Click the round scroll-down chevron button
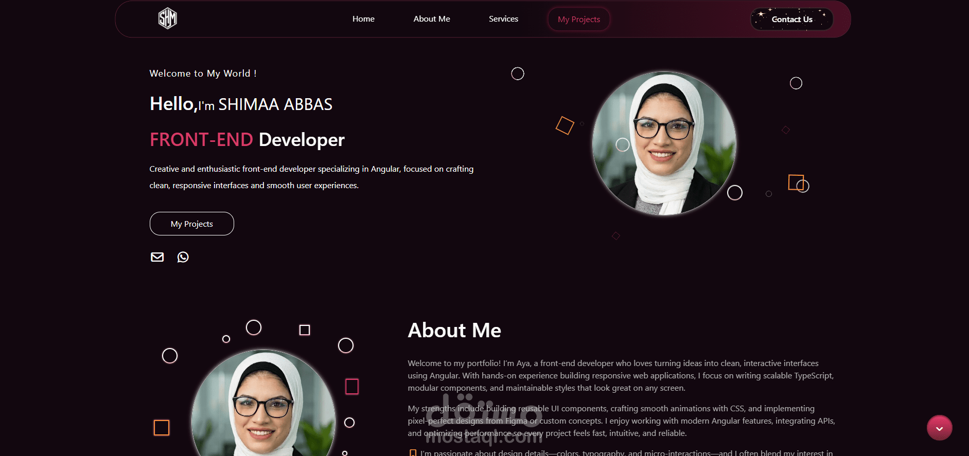Screen dimensions: 969x456 point(939,428)
